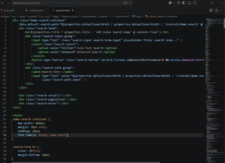Open the color picker swatch for #333

tap(31, 151)
